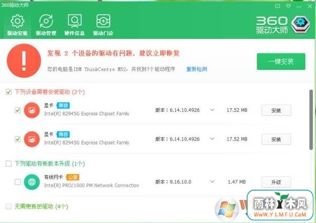
Task: Uncheck the second 显卡 driver checkbox
Action: click(18, 139)
